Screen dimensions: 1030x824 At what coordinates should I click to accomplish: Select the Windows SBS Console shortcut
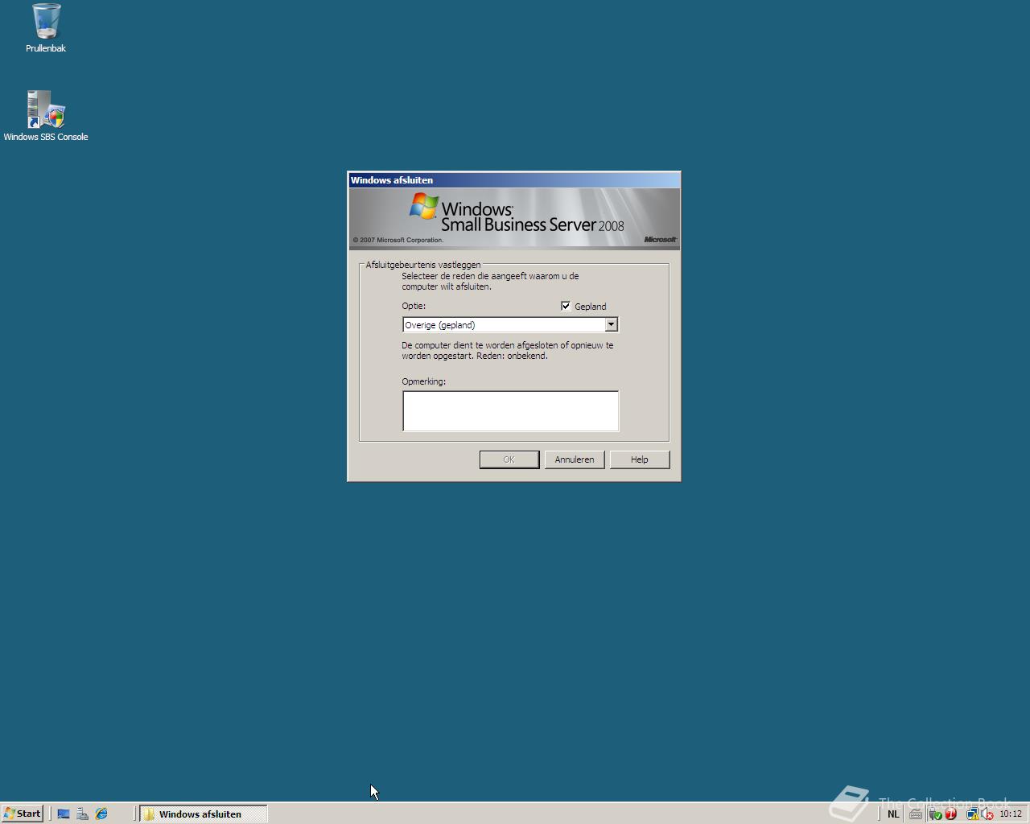pyautogui.click(x=46, y=117)
